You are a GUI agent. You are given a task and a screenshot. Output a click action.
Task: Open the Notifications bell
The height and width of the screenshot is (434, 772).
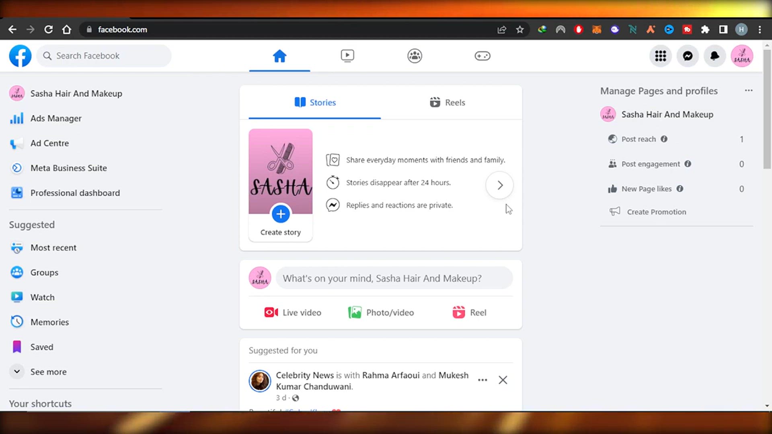click(715, 56)
